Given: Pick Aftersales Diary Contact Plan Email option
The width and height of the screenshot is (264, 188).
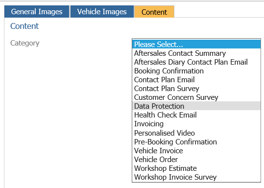Looking at the screenshot, I should tap(196, 62).
